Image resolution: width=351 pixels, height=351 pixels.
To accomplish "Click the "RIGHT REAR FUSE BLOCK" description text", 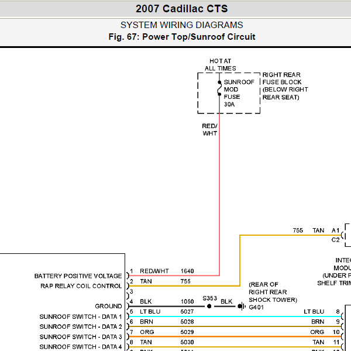I will 285,86.
